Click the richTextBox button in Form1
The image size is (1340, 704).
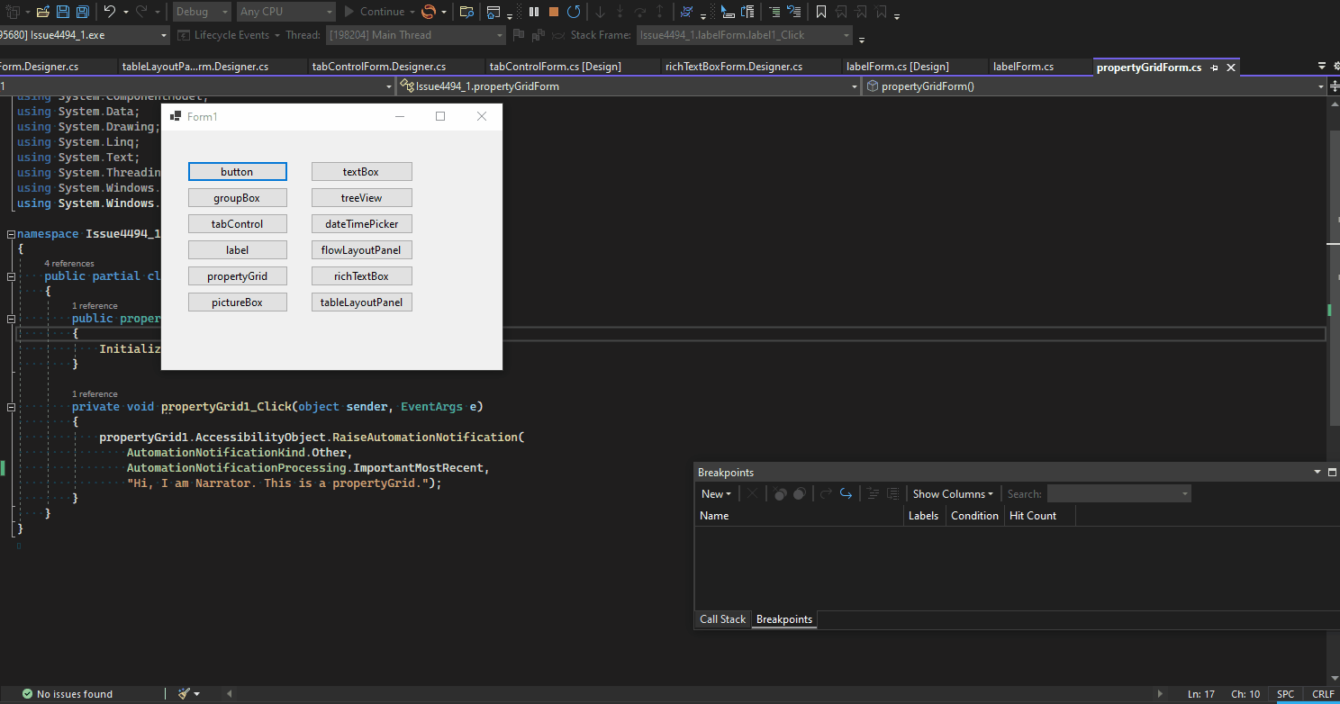tap(361, 276)
